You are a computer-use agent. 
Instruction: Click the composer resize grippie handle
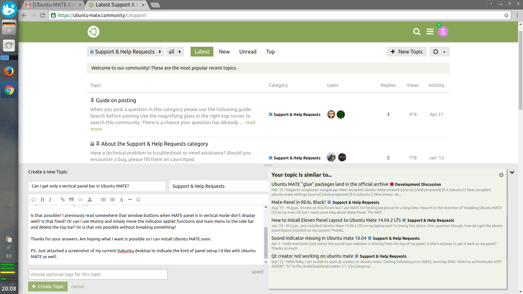click(x=268, y=166)
